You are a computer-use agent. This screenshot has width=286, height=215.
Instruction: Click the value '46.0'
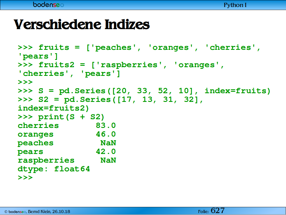click(x=106, y=134)
